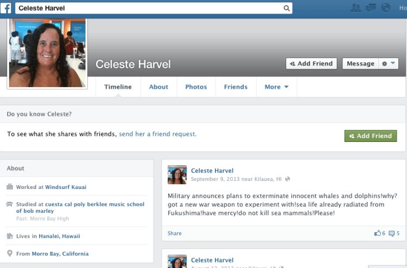Open cuesta cal poly berklee school link
407x268 pixels.
coord(80,207)
